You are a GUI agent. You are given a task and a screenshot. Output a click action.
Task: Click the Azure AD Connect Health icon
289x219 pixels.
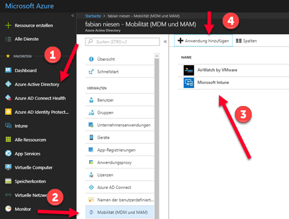click(x=8, y=98)
